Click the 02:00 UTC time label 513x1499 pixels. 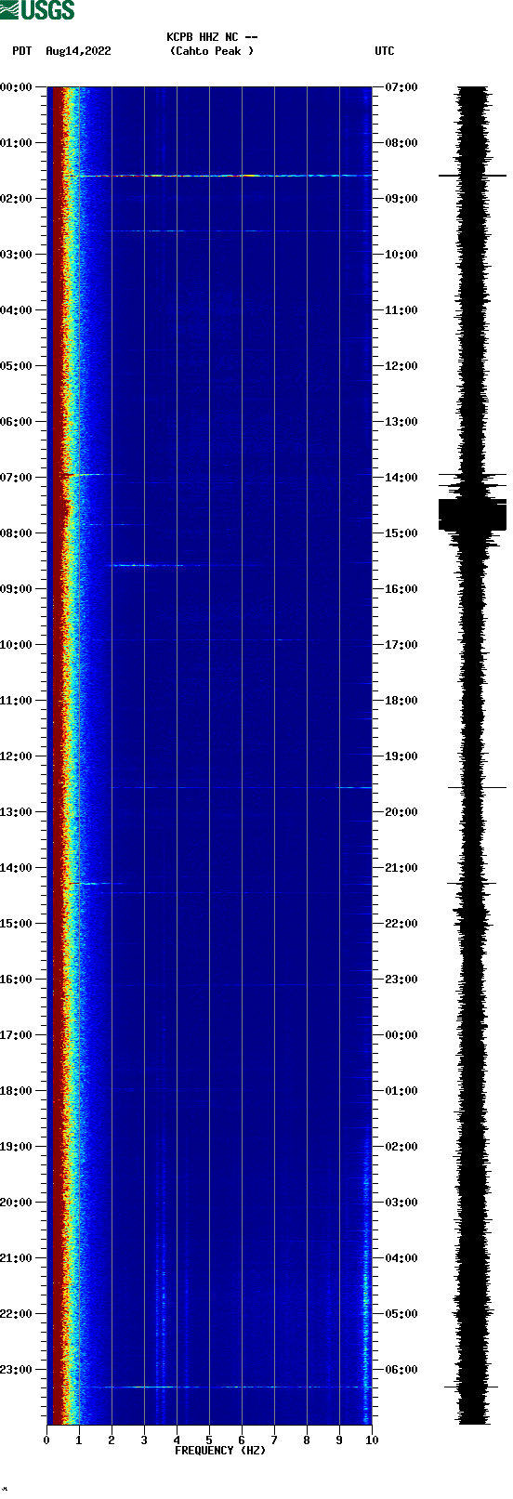(x=401, y=1147)
